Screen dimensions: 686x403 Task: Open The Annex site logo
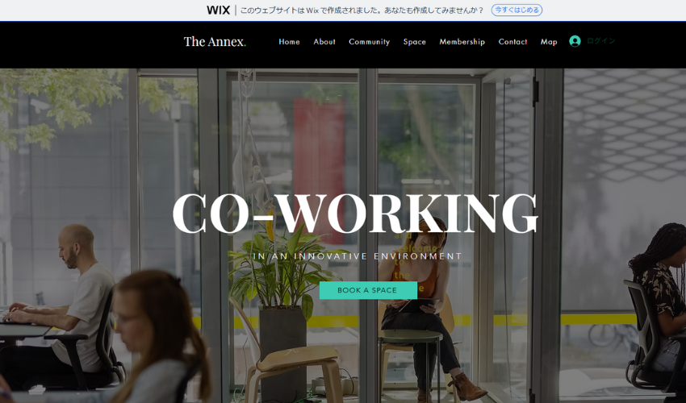[215, 42]
